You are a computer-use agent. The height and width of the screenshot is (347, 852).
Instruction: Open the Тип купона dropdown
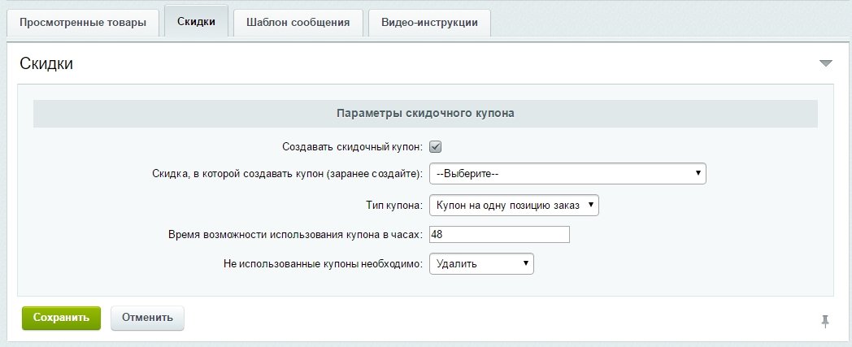514,206
